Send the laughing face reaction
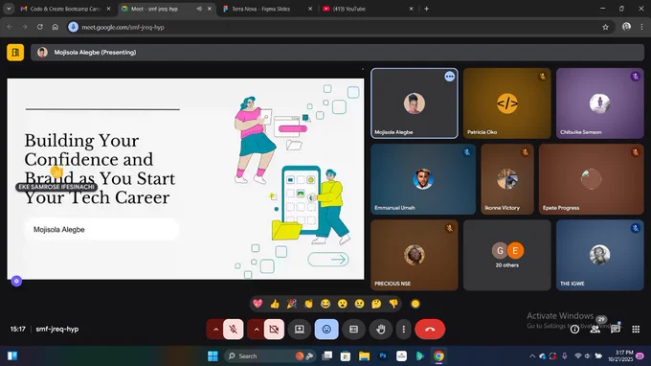Image resolution: width=651 pixels, height=366 pixels. pyautogui.click(x=325, y=304)
